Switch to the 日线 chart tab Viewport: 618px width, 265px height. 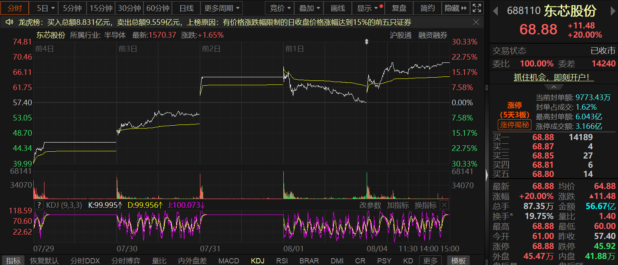(186, 8)
